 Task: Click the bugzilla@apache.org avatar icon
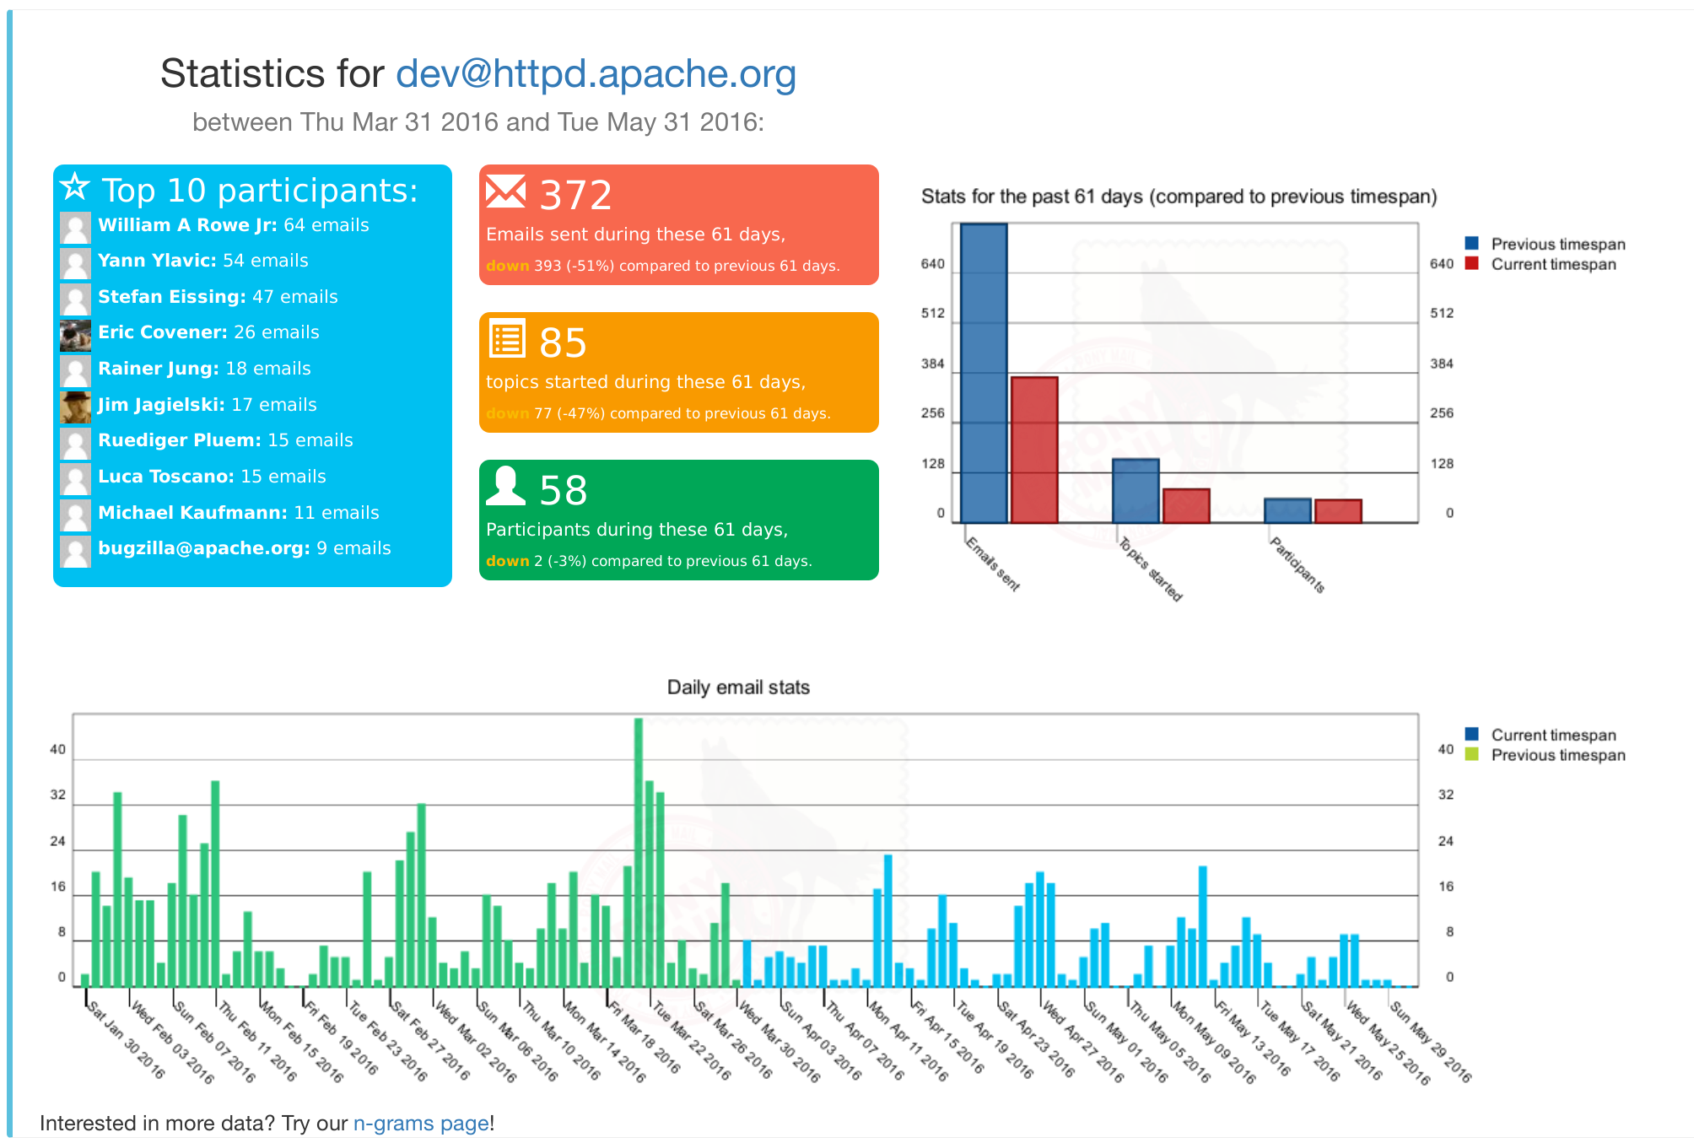[75, 552]
